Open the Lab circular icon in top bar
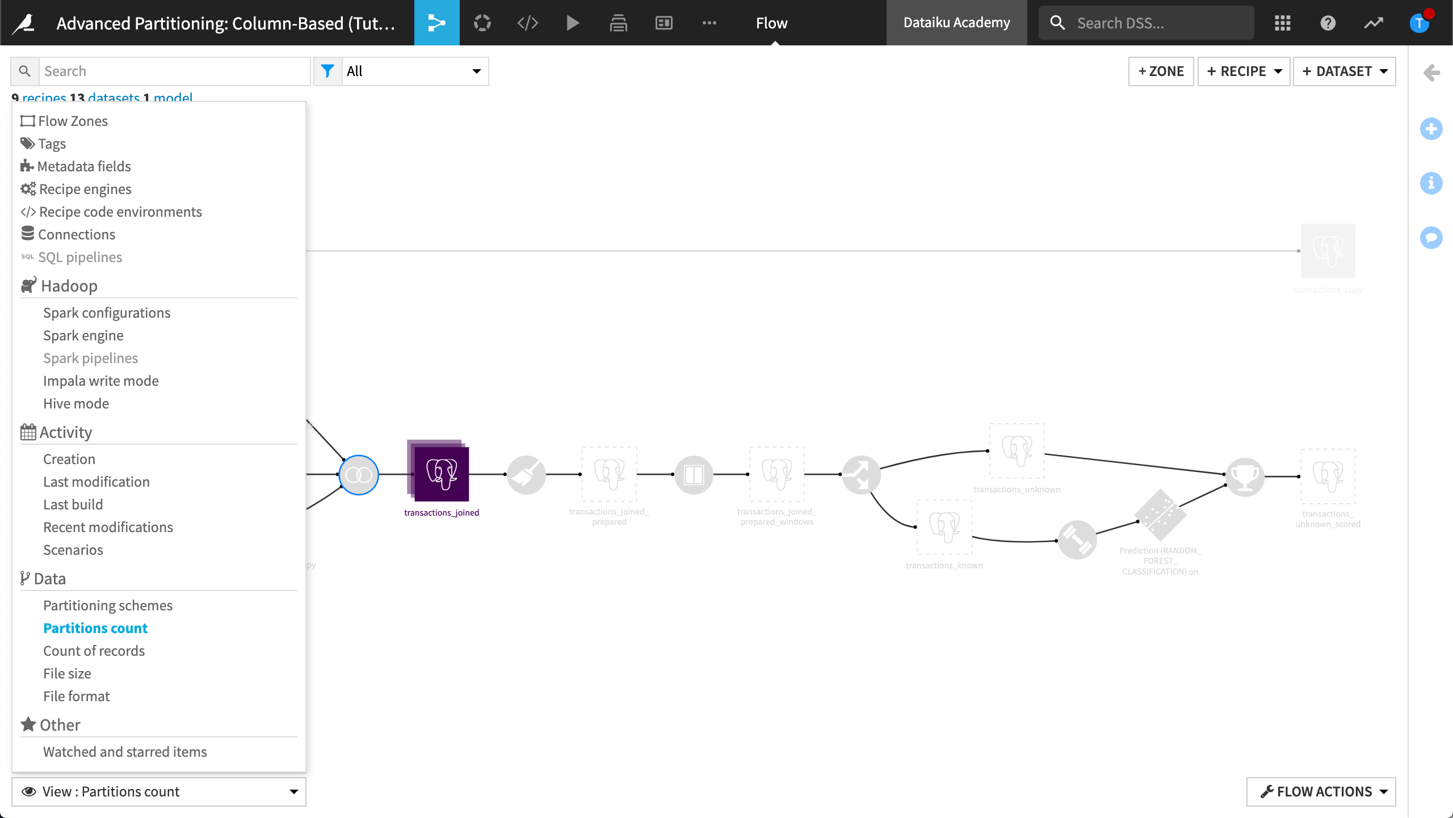The image size is (1453, 818). tap(482, 23)
